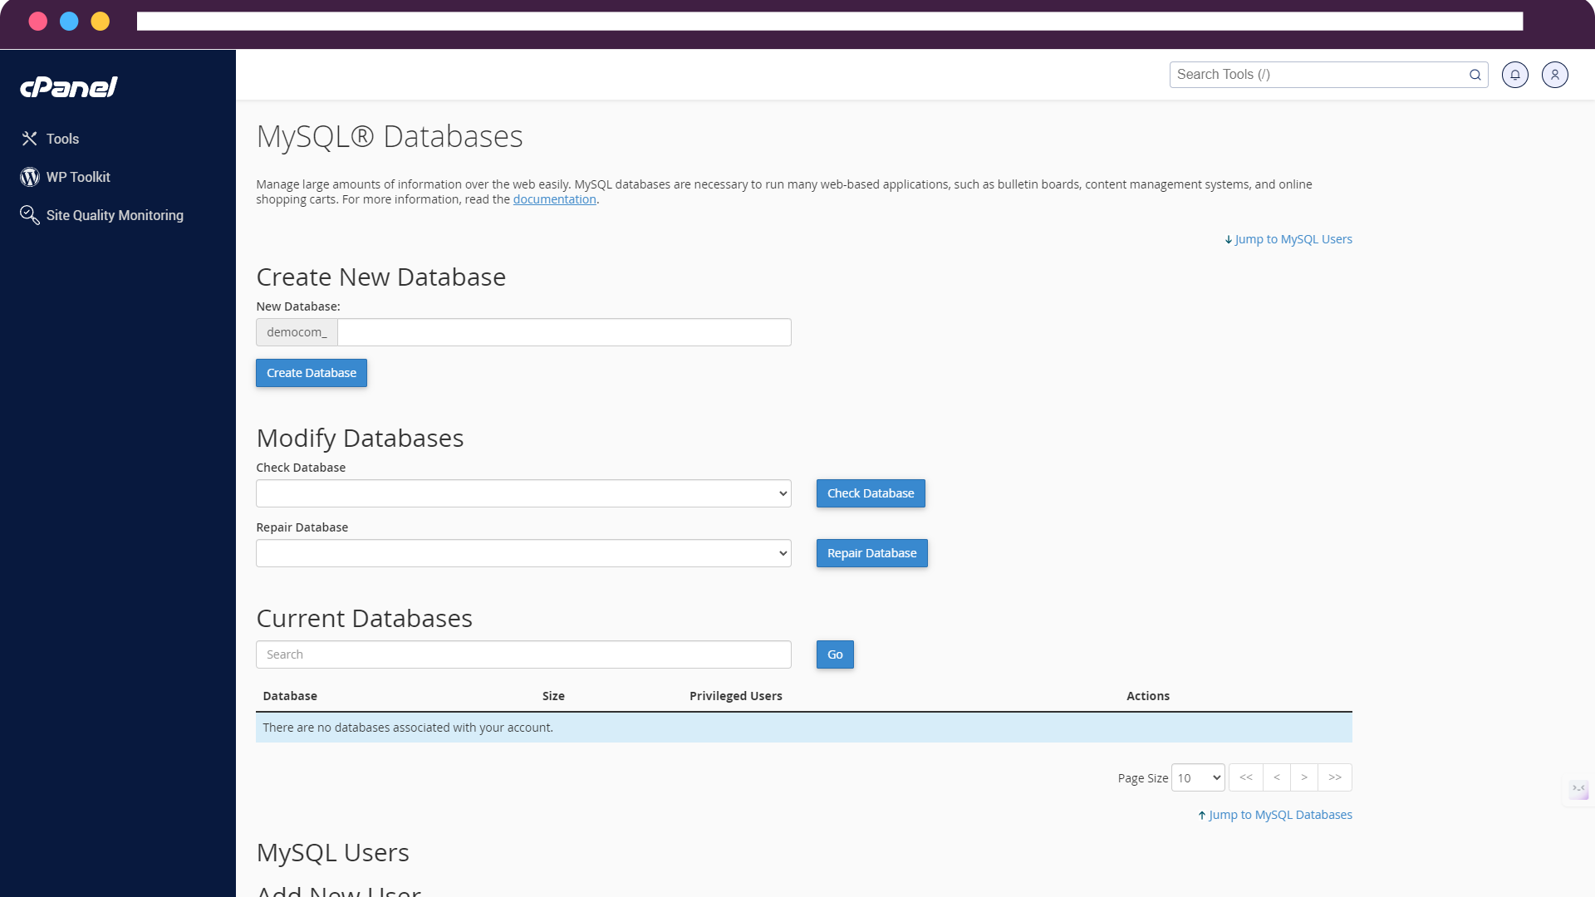Click the Current Databases heading
Viewport: 1595px width, 897px height.
365,618
